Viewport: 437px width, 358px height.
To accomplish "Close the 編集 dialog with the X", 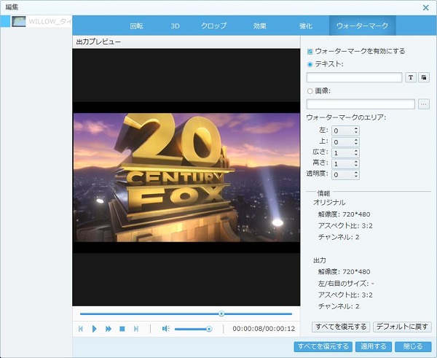I will (425, 7).
